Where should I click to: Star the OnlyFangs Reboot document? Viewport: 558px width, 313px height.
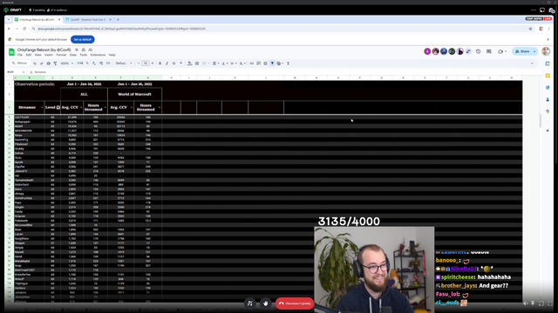click(77, 50)
